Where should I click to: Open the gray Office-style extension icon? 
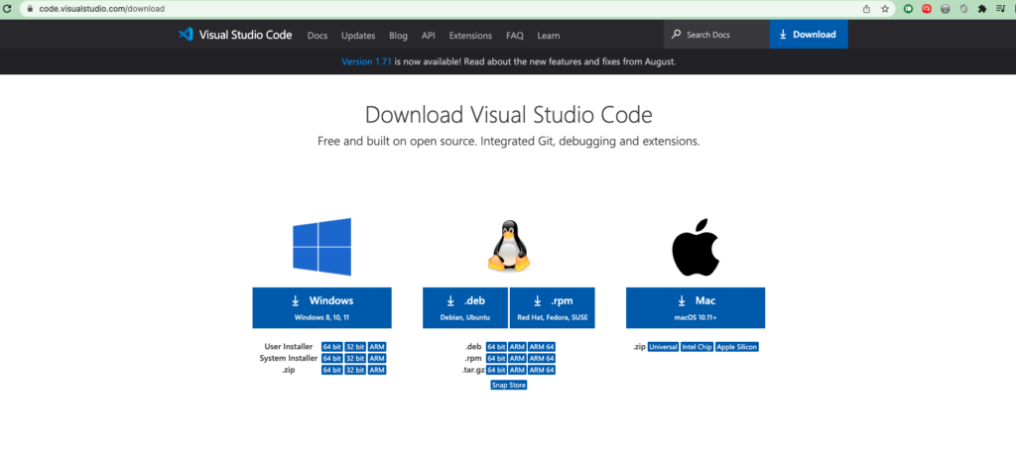[x=963, y=9]
